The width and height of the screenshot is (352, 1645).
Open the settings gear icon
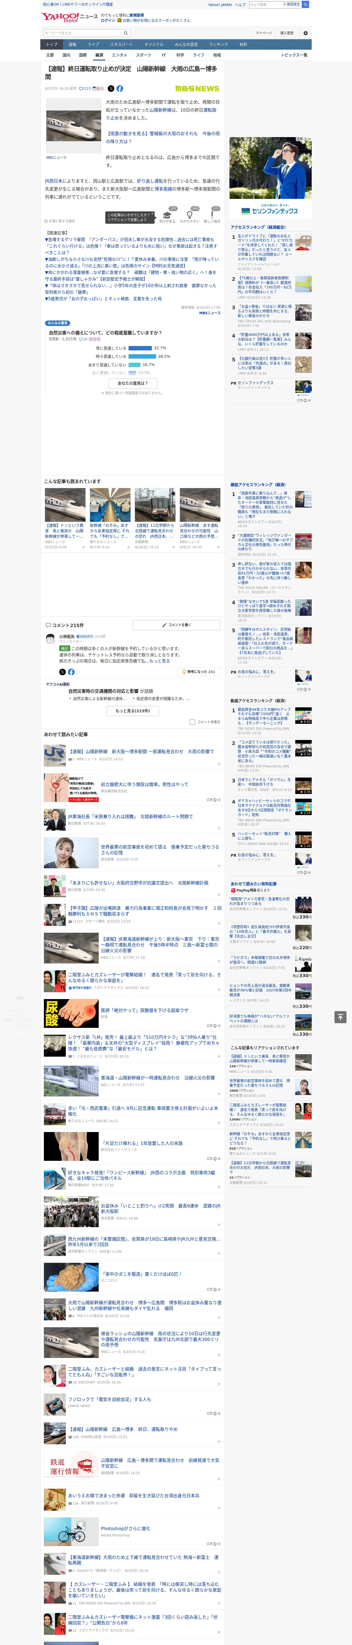305,33
